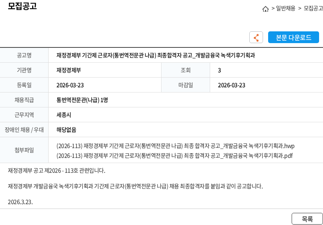Screen dimensions: 323x225
Task: Click the 채용직급 row label
Action: 24,100
